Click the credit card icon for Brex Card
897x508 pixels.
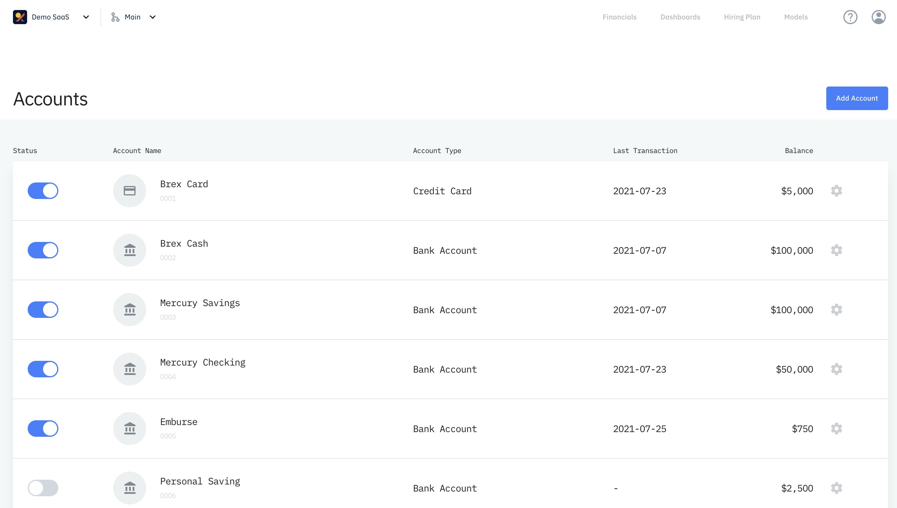click(x=130, y=191)
